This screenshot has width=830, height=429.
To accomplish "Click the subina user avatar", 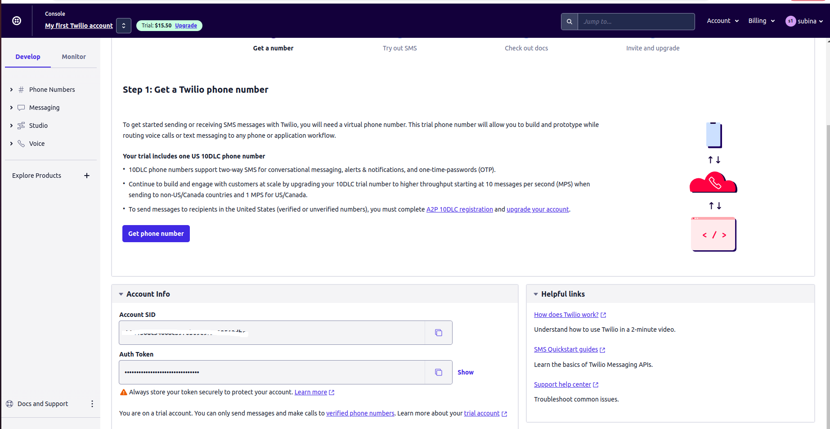I will (790, 21).
